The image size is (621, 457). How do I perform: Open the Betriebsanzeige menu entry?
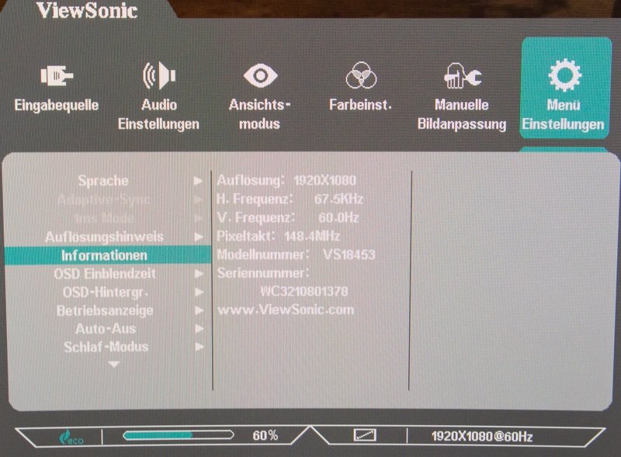pyautogui.click(x=105, y=311)
